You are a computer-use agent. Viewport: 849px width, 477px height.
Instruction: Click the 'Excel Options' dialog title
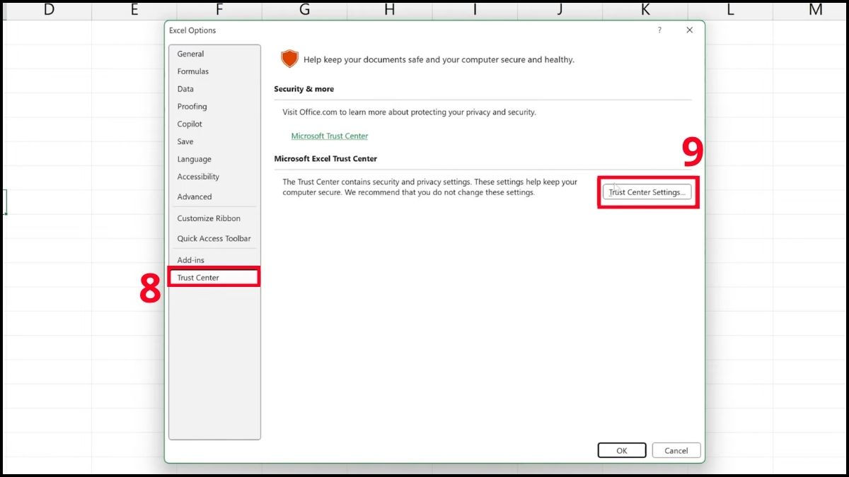pyautogui.click(x=192, y=30)
